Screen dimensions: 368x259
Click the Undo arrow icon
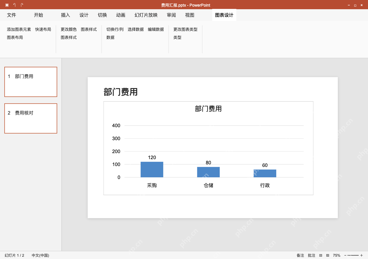point(14,5)
